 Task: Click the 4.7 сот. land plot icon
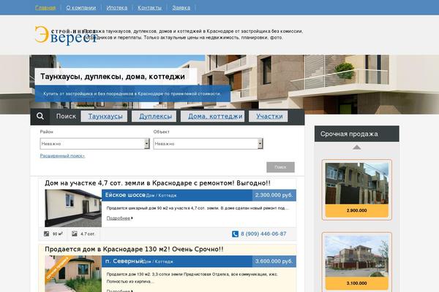pos(74,234)
